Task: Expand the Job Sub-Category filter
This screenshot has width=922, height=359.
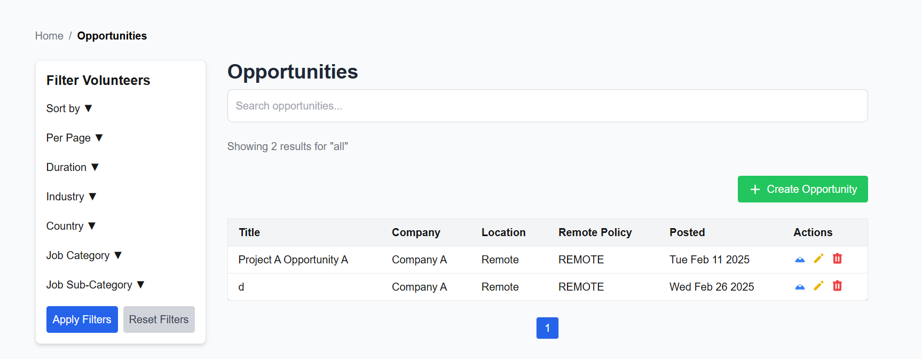Action: click(96, 285)
